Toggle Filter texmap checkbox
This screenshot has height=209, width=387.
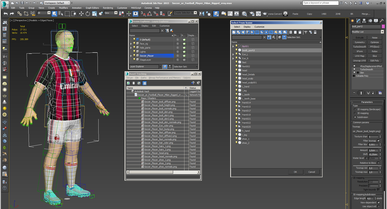(x=378, y=141)
